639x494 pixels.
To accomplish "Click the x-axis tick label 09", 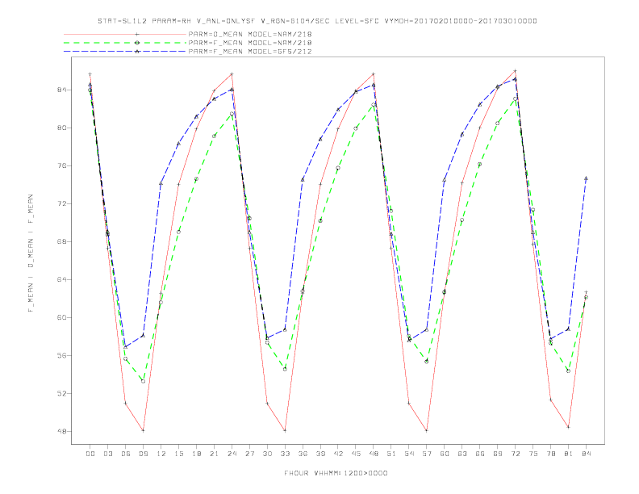I will click(x=143, y=454).
